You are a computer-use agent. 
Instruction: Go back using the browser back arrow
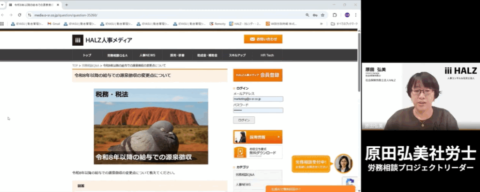click(x=4, y=15)
